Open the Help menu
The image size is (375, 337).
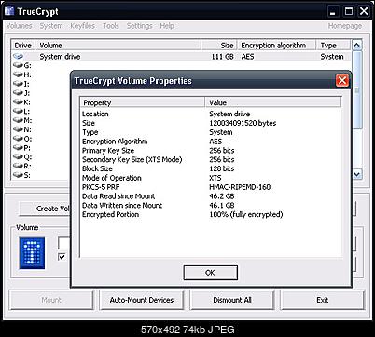coord(167,26)
